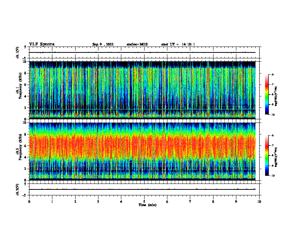Click time axis tick label "6"
Viewport: 292px width, 226px height.
coord(167,202)
